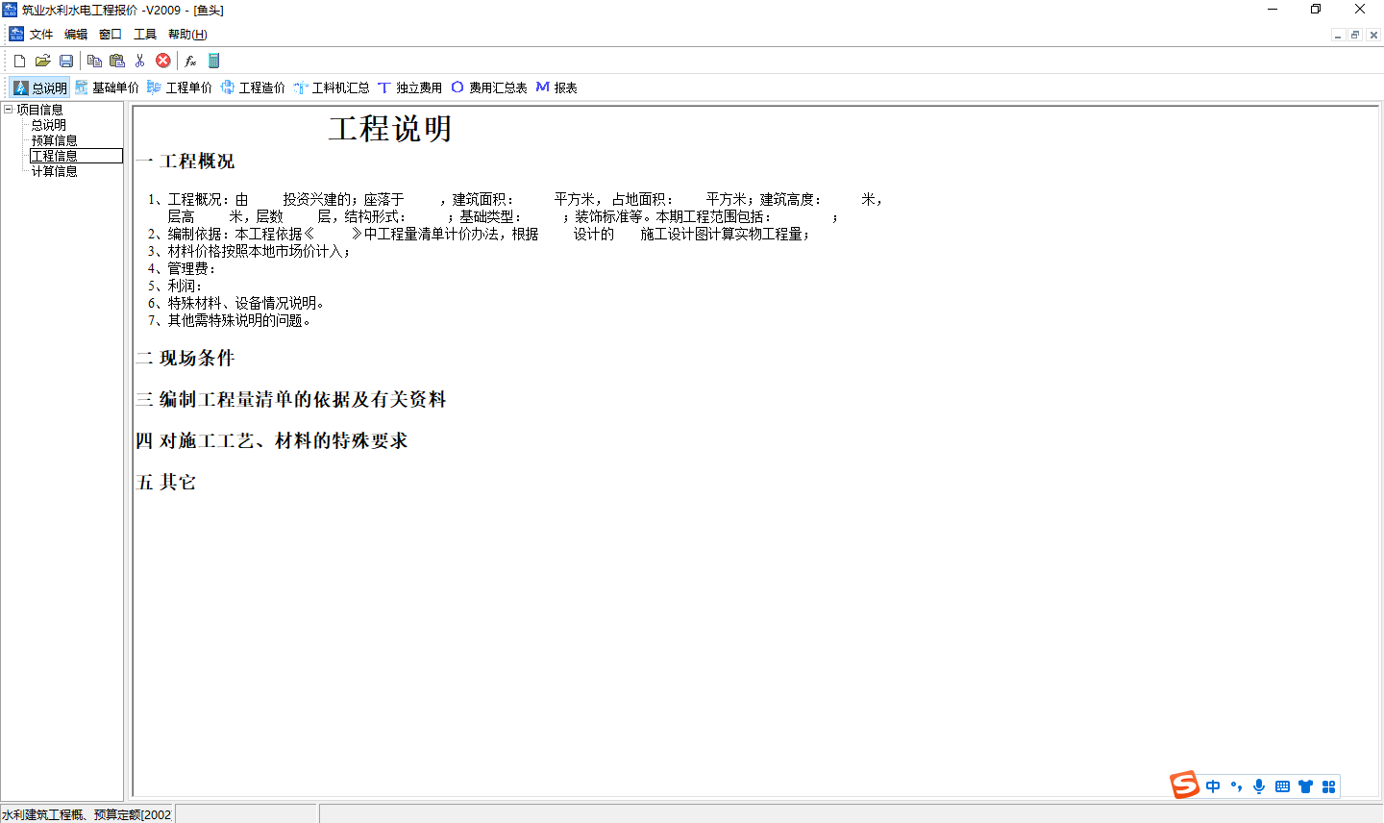This screenshot has width=1384, height=823.
Task: Copy using the toolbar copy icon
Action: point(94,61)
